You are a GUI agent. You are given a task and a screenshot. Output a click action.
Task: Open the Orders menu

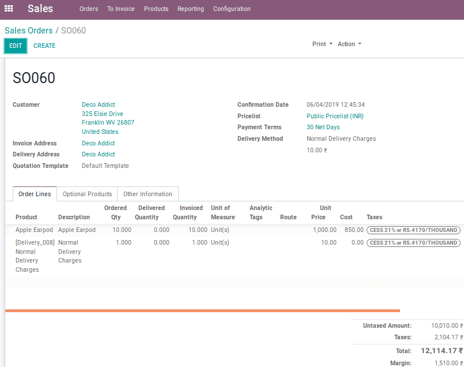[89, 9]
